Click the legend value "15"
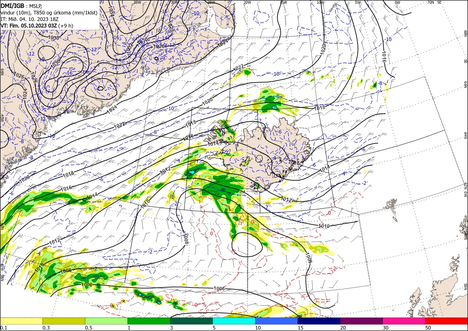 (x=301, y=328)
